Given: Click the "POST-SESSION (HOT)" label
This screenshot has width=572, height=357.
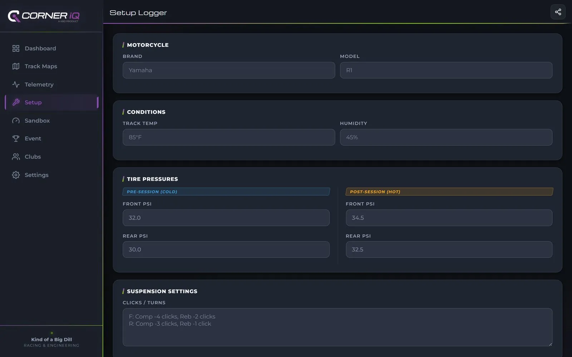Looking at the screenshot, I should [x=375, y=192].
